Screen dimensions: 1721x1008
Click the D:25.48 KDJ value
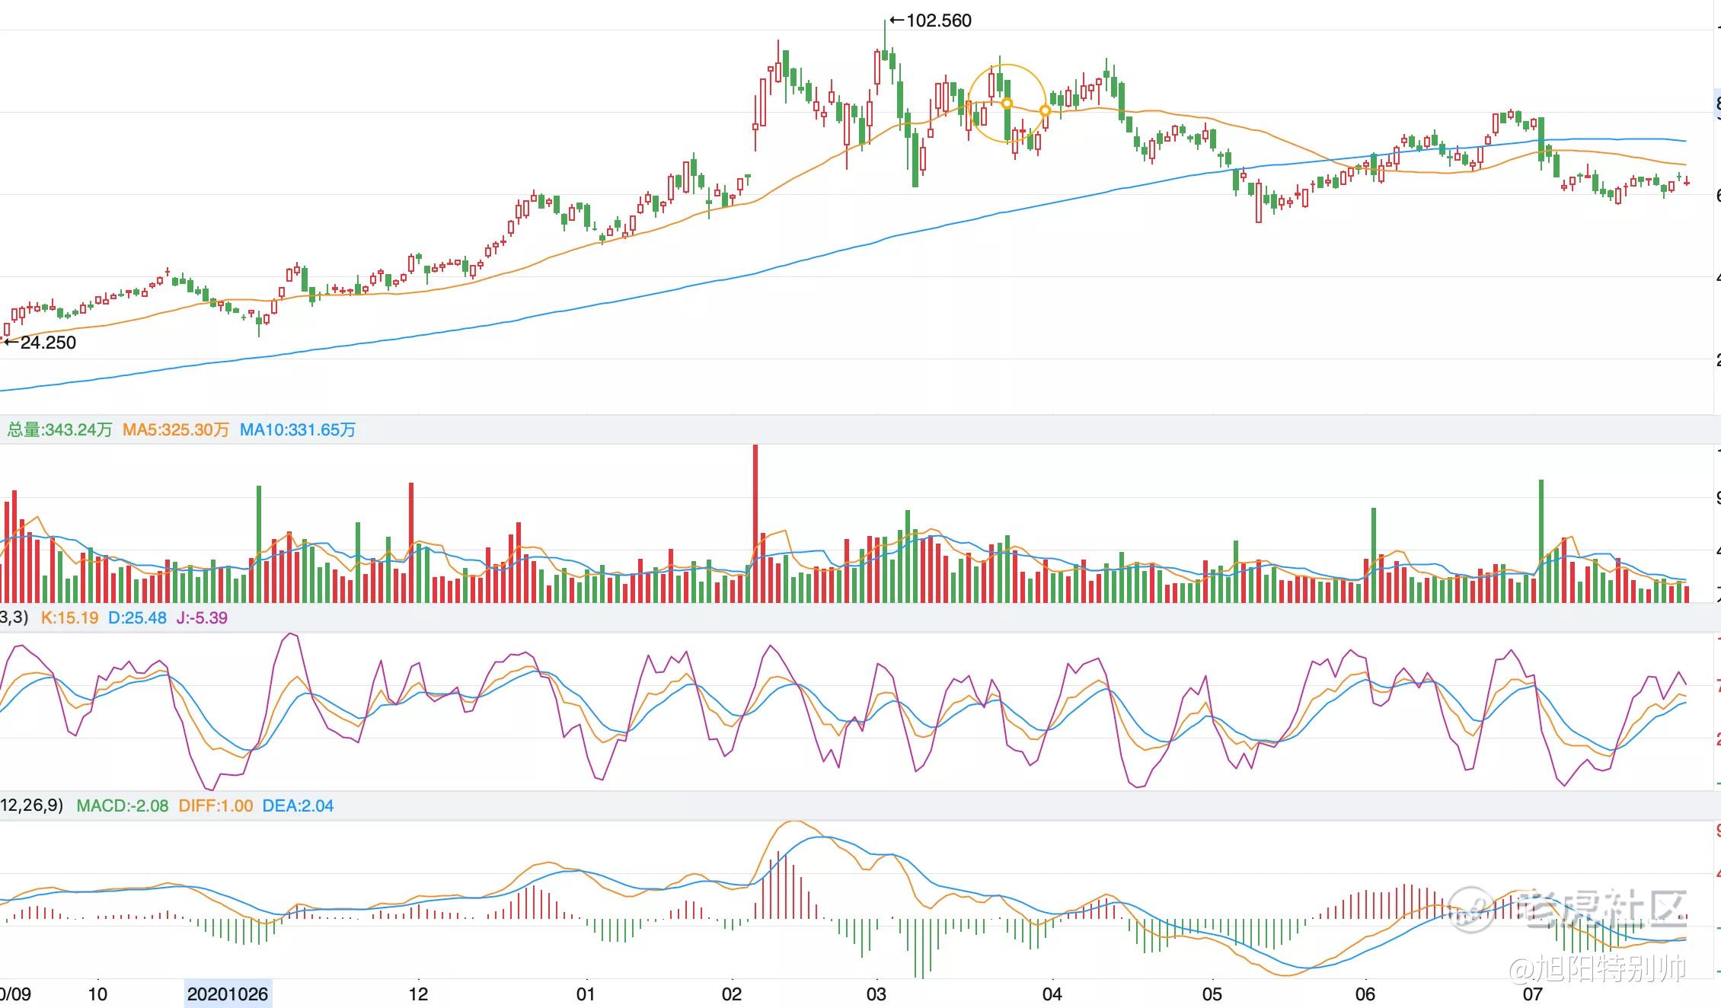[137, 617]
